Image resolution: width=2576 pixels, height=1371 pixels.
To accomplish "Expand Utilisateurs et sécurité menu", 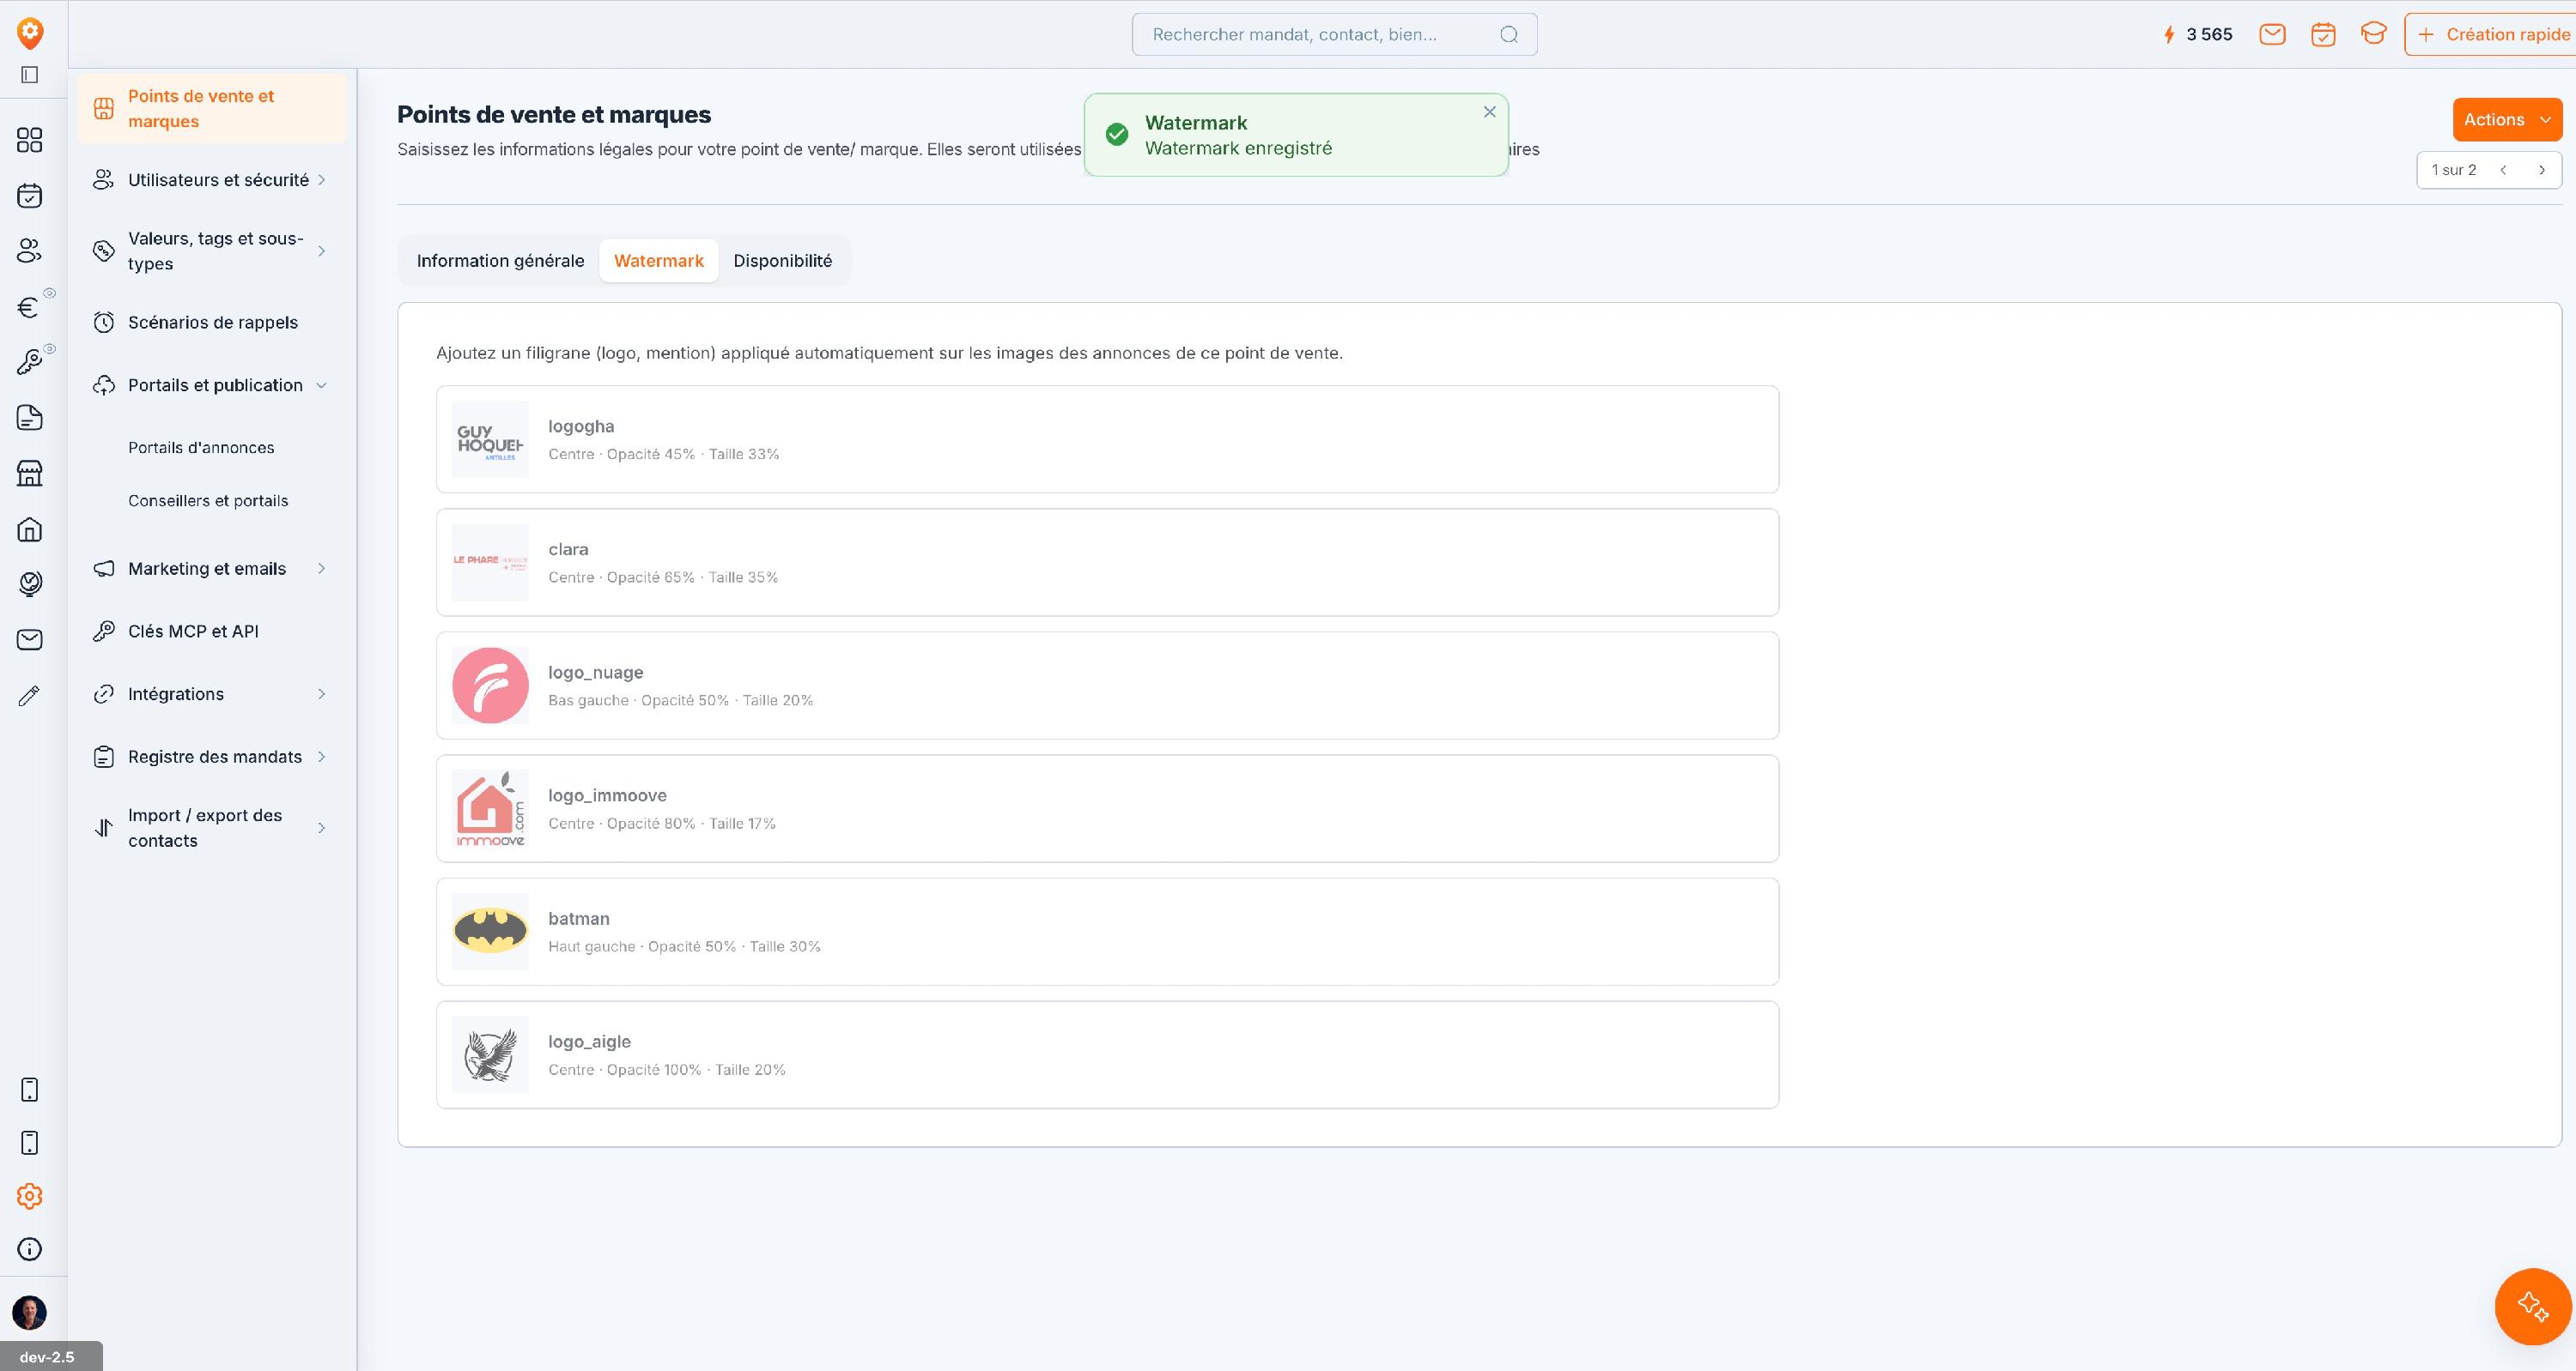I will point(211,180).
